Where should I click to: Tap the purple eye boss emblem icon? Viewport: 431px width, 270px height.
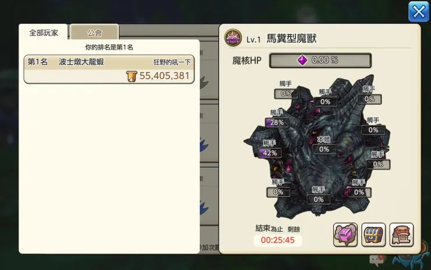233,38
